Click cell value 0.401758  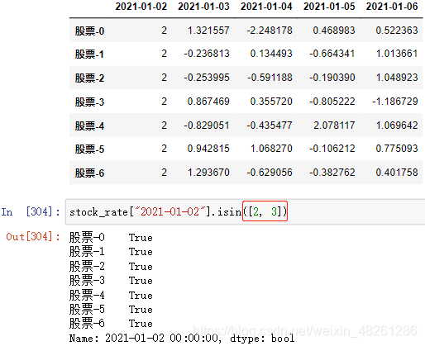[x=397, y=173]
